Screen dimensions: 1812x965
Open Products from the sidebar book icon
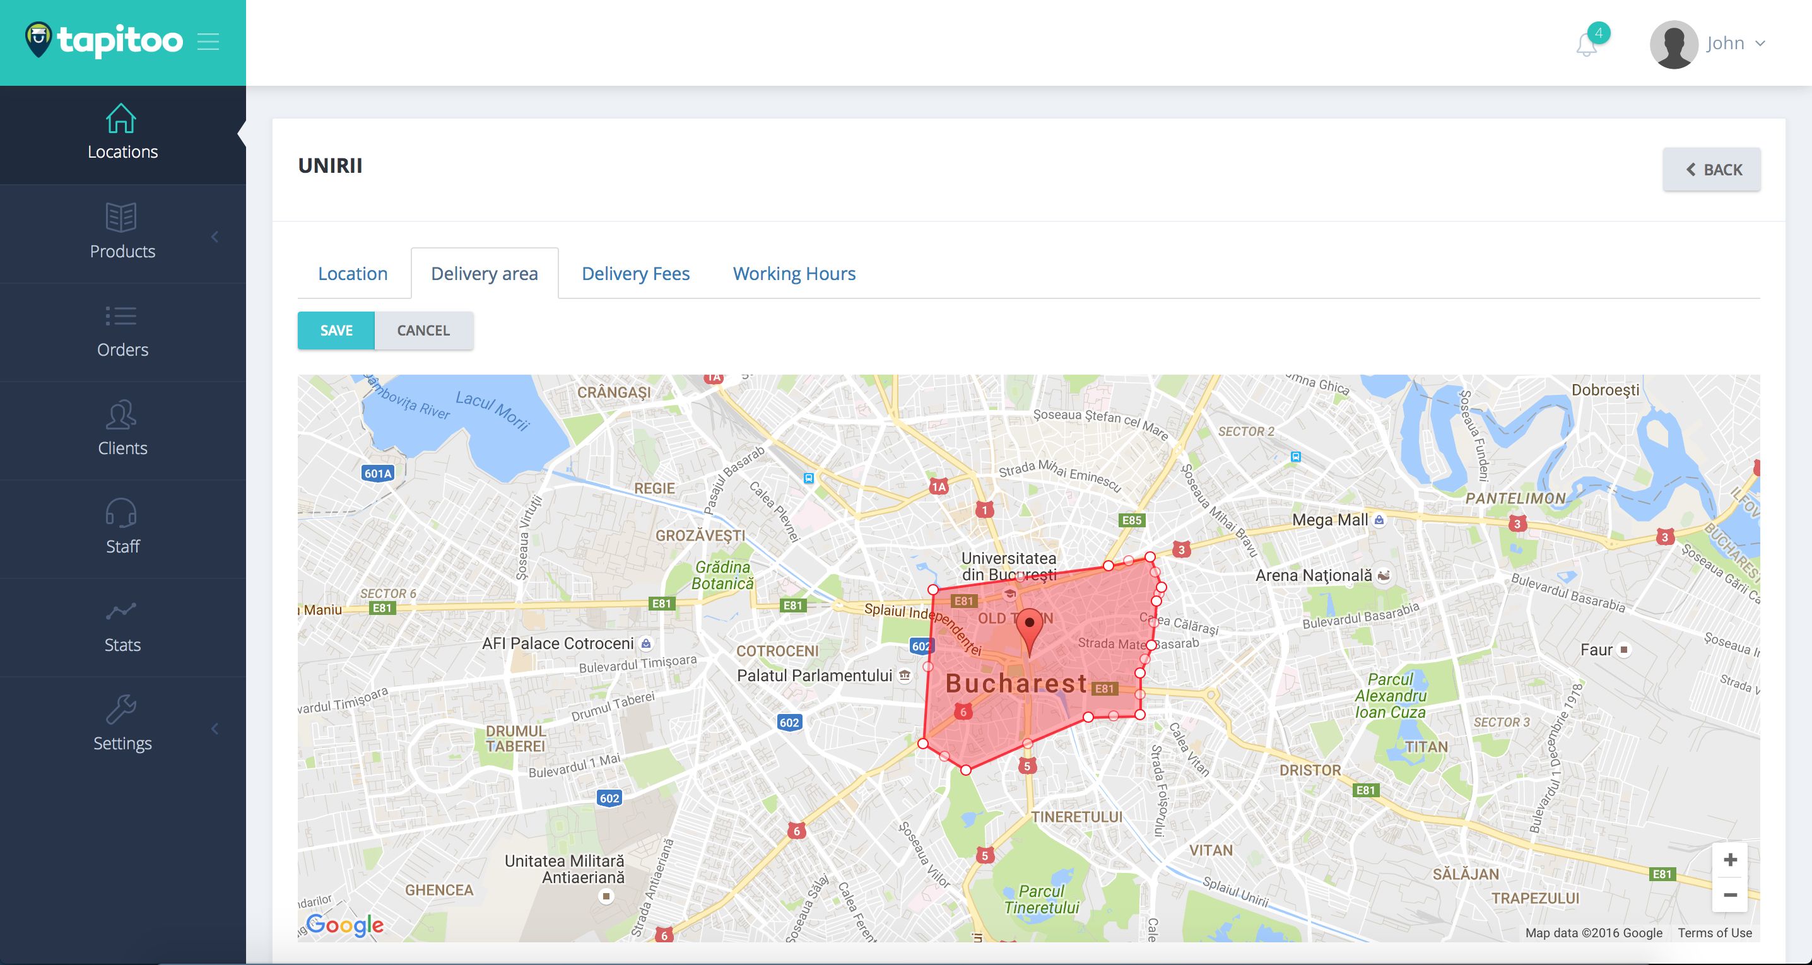click(x=121, y=218)
